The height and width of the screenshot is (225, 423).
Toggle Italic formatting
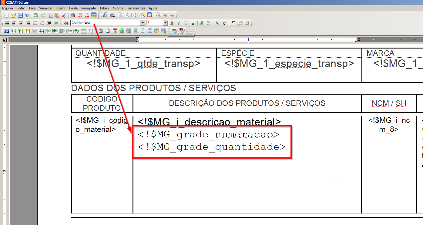(179, 23)
